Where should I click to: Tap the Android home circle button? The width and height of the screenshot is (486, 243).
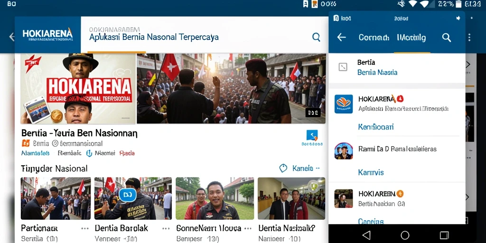point(405,235)
